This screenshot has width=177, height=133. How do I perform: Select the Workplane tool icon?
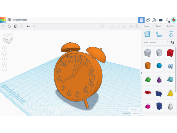(147, 34)
